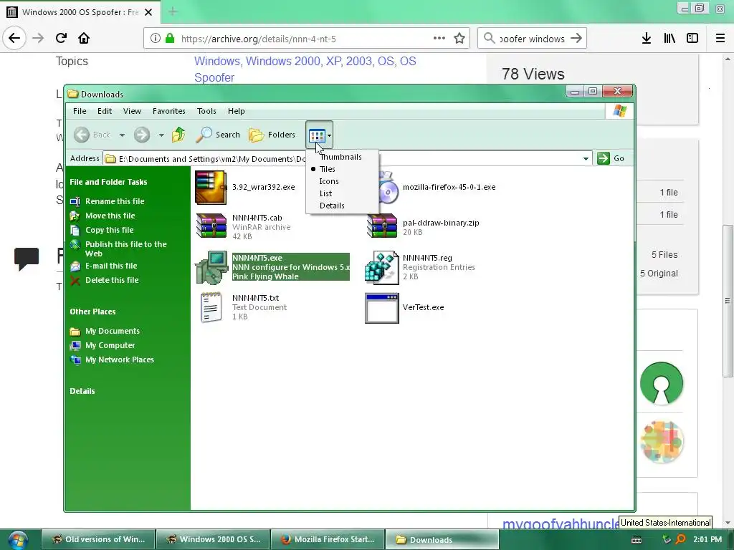Image resolution: width=734 pixels, height=550 pixels.
Task: Select pal-ddraw-binary.zip archive icon
Action: [382, 226]
